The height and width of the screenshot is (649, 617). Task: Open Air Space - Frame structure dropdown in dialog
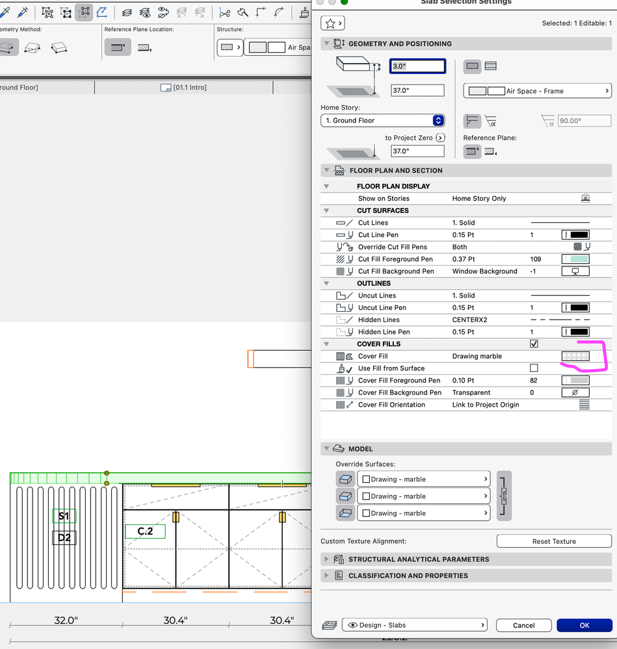coord(538,91)
